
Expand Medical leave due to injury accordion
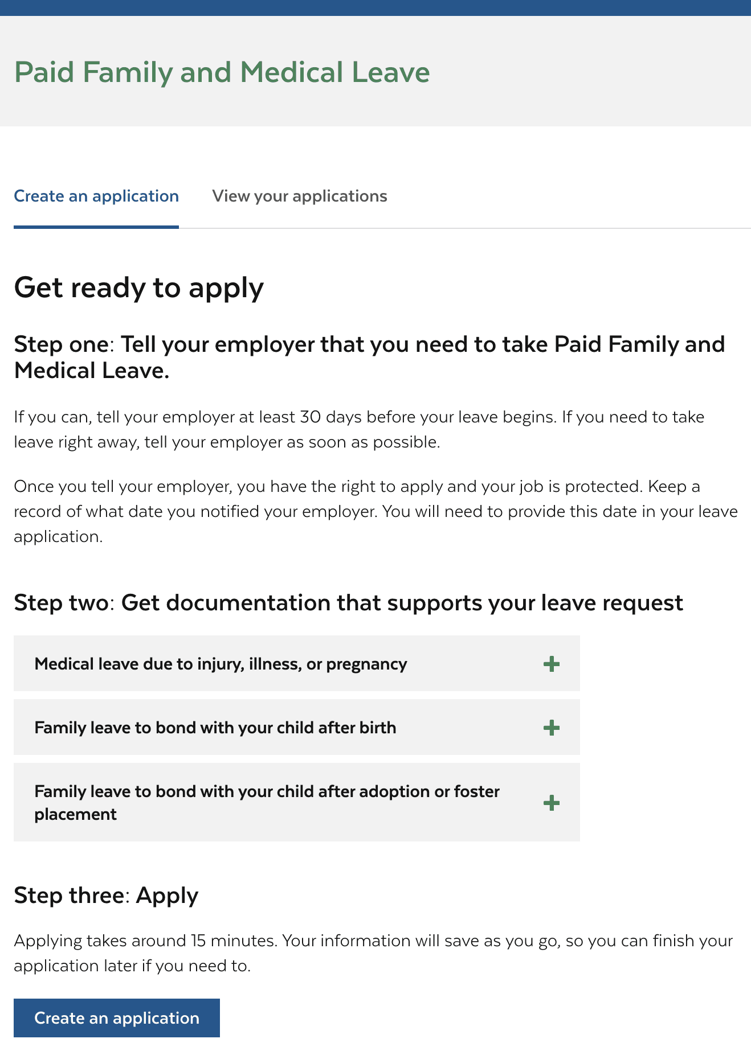coord(221,664)
